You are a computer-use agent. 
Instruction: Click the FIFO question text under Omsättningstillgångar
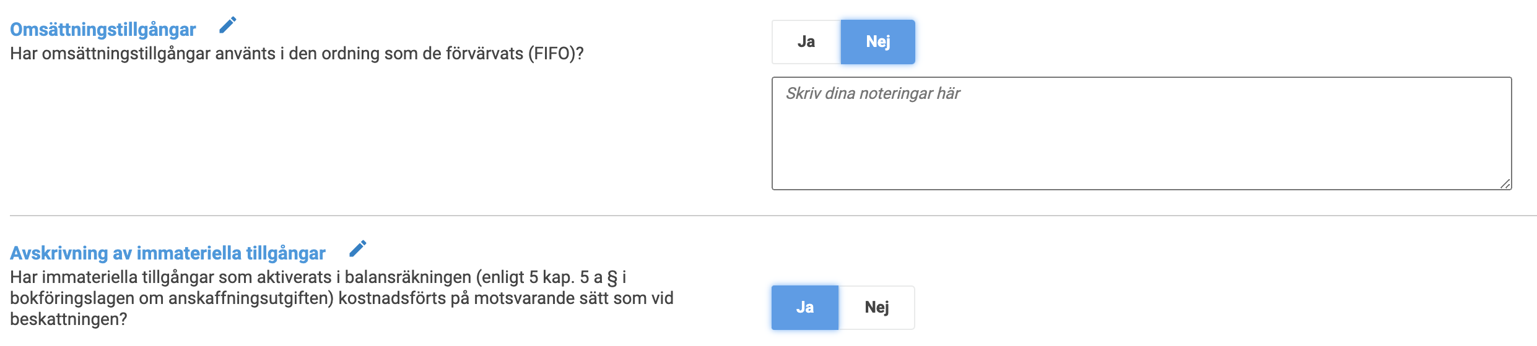pos(297,54)
